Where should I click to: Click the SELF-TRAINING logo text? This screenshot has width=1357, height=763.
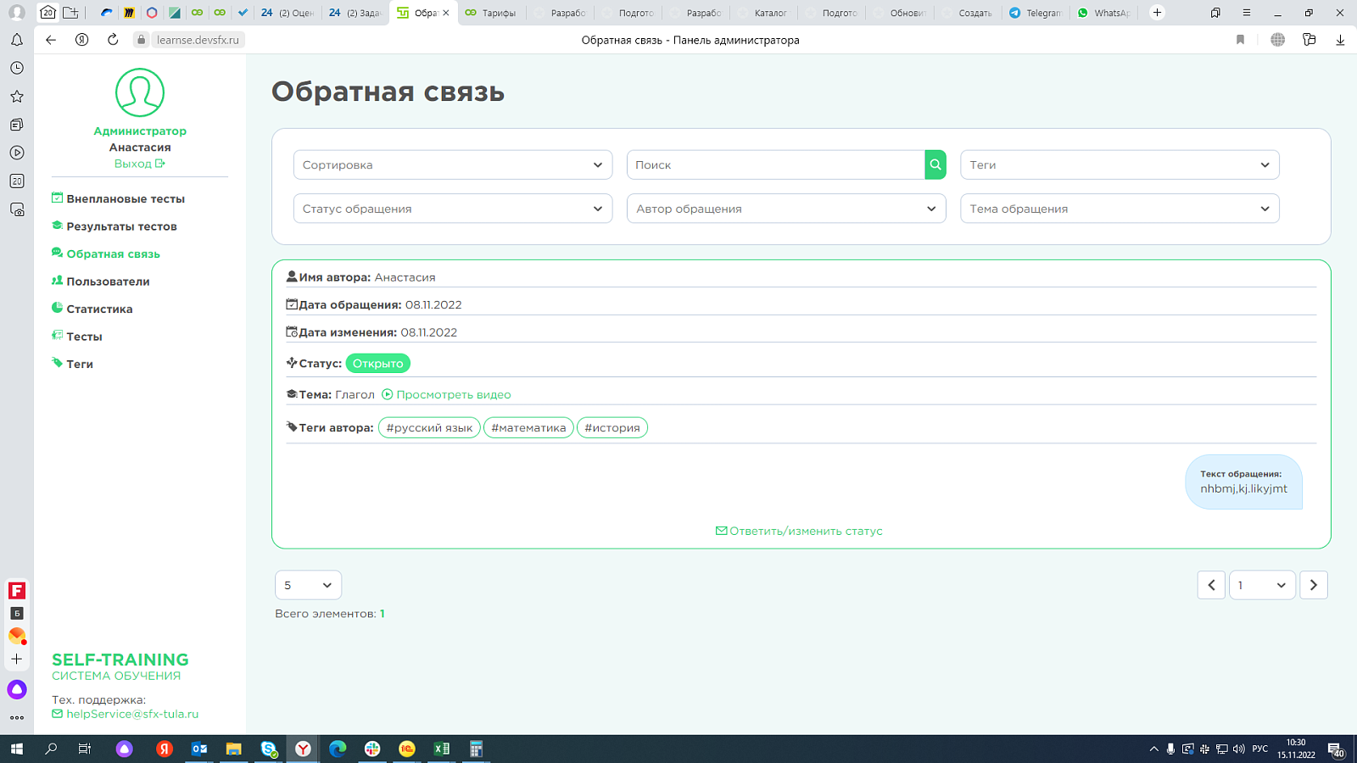click(x=120, y=660)
